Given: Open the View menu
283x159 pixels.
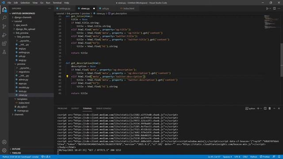Looking at the screenshot, I should (35, 3).
